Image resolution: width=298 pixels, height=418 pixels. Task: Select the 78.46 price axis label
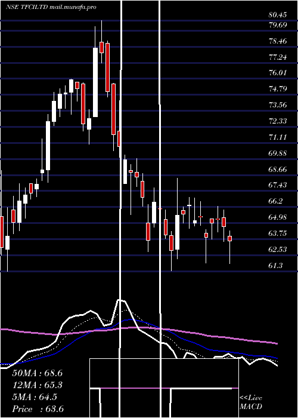tap(278, 41)
